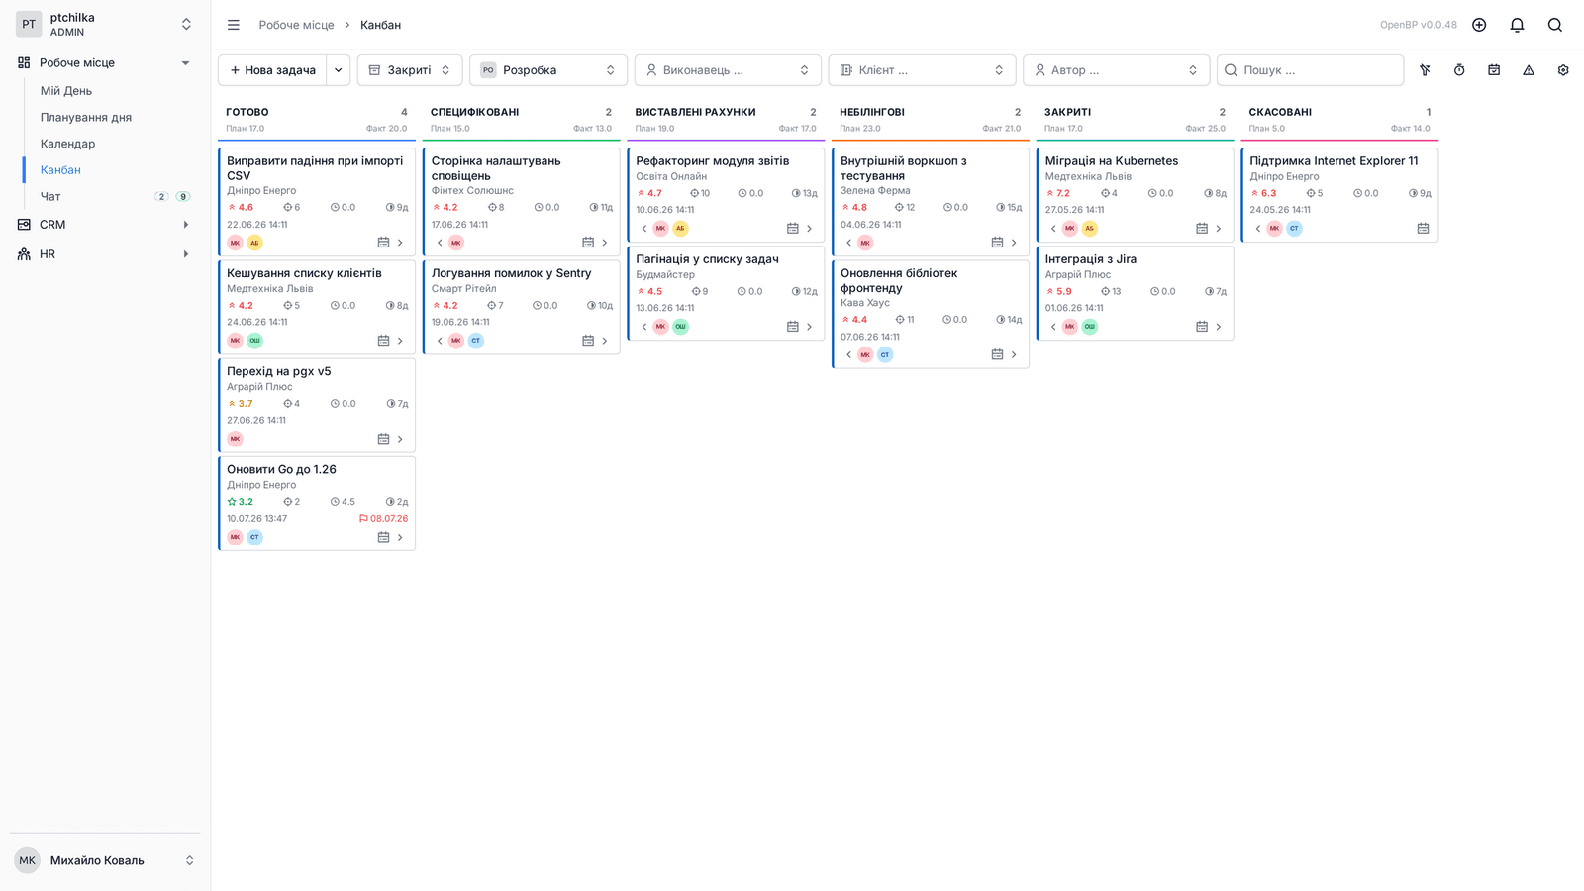The width and height of the screenshot is (1584, 891).
Task: Open Чат in sidebar
Action: (x=50, y=197)
